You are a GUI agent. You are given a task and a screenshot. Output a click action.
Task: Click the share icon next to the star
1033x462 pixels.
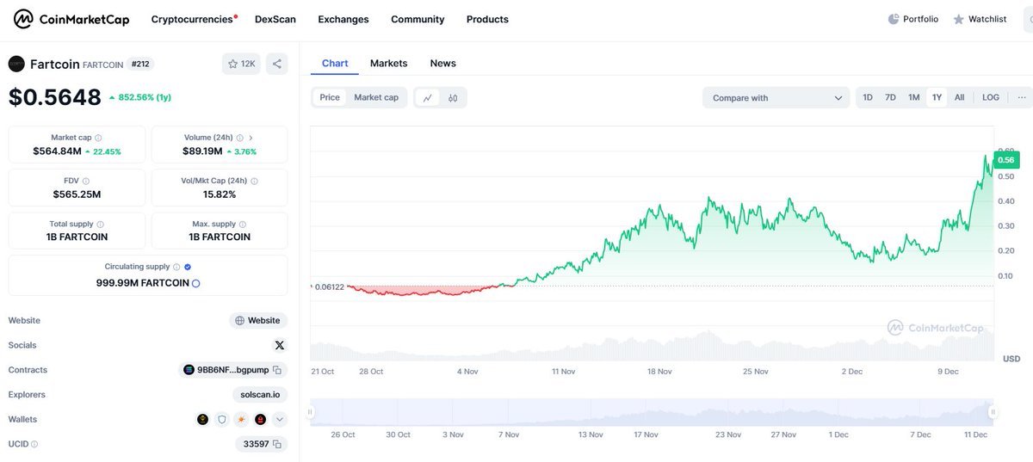[276, 64]
